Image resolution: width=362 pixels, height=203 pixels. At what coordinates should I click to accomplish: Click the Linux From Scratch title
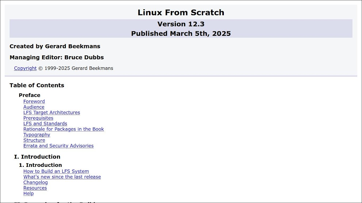click(x=181, y=13)
